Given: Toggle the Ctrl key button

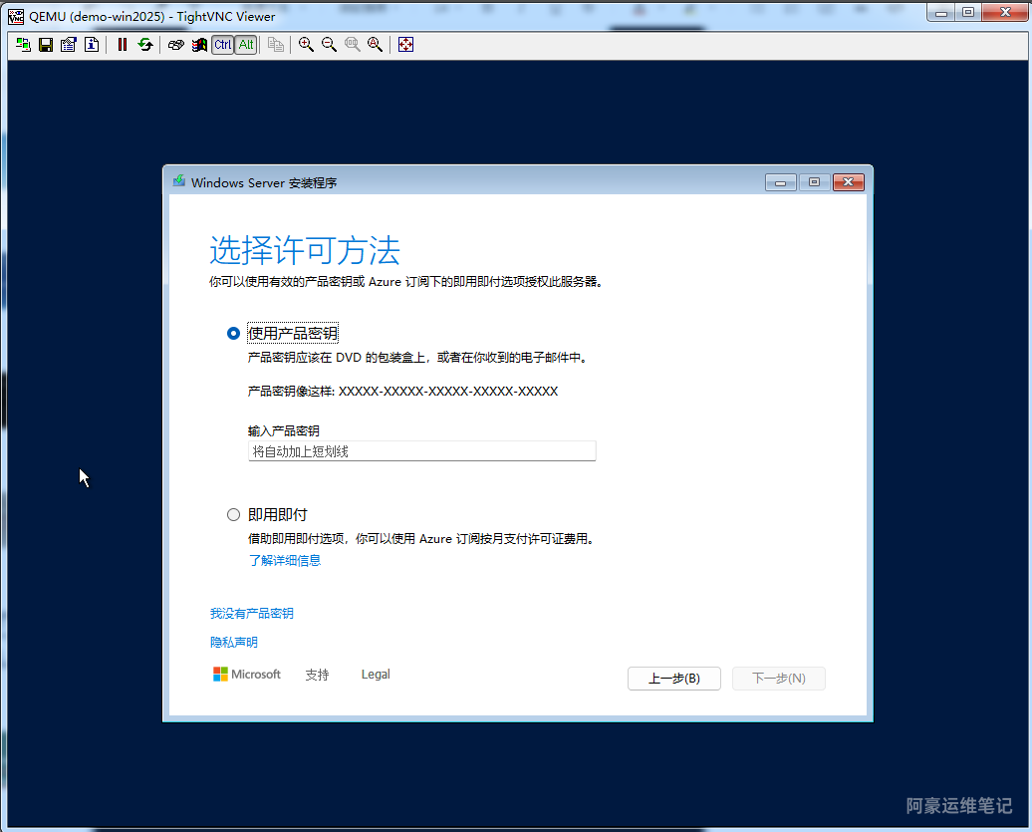Looking at the screenshot, I should [222, 45].
